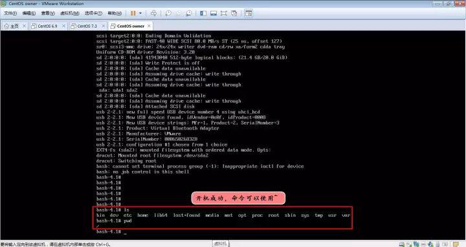Open the 虚拟机(M) VM menu
Image resolution: width=466 pixels, height=247 pixels.
coord(69,13)
